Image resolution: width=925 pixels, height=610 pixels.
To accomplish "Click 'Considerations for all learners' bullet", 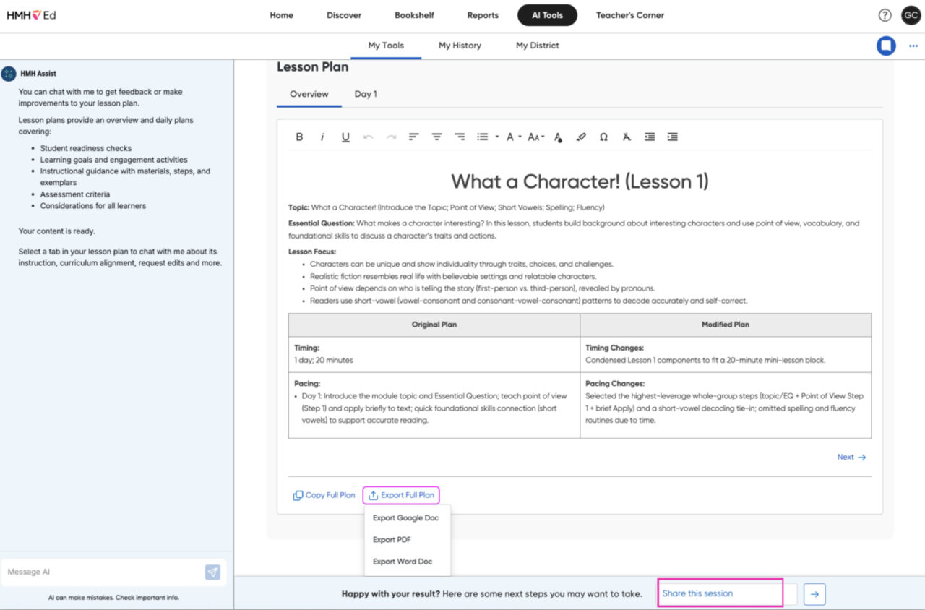I will point(93,206).
